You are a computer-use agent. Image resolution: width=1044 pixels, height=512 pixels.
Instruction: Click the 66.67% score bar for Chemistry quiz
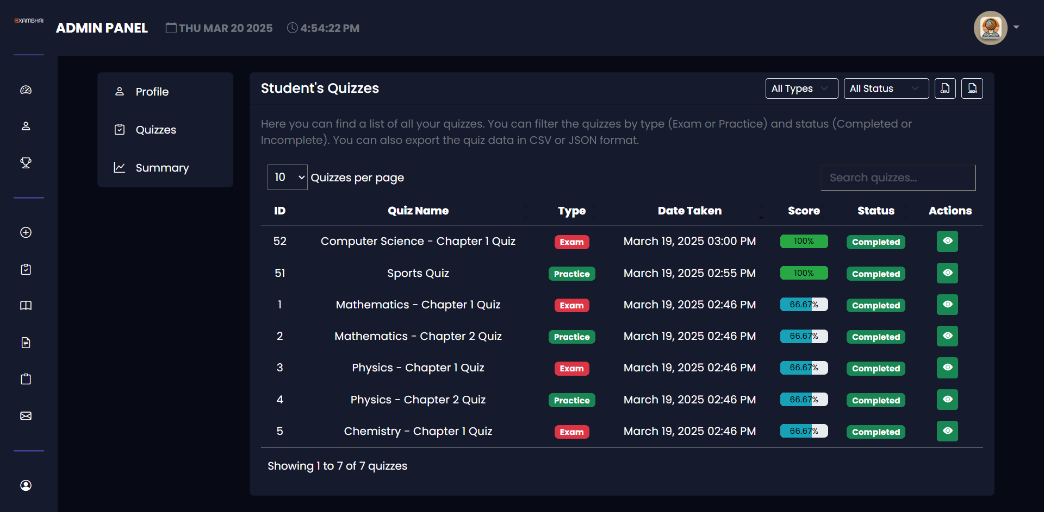pyautogui.click(x=804, y=431)
